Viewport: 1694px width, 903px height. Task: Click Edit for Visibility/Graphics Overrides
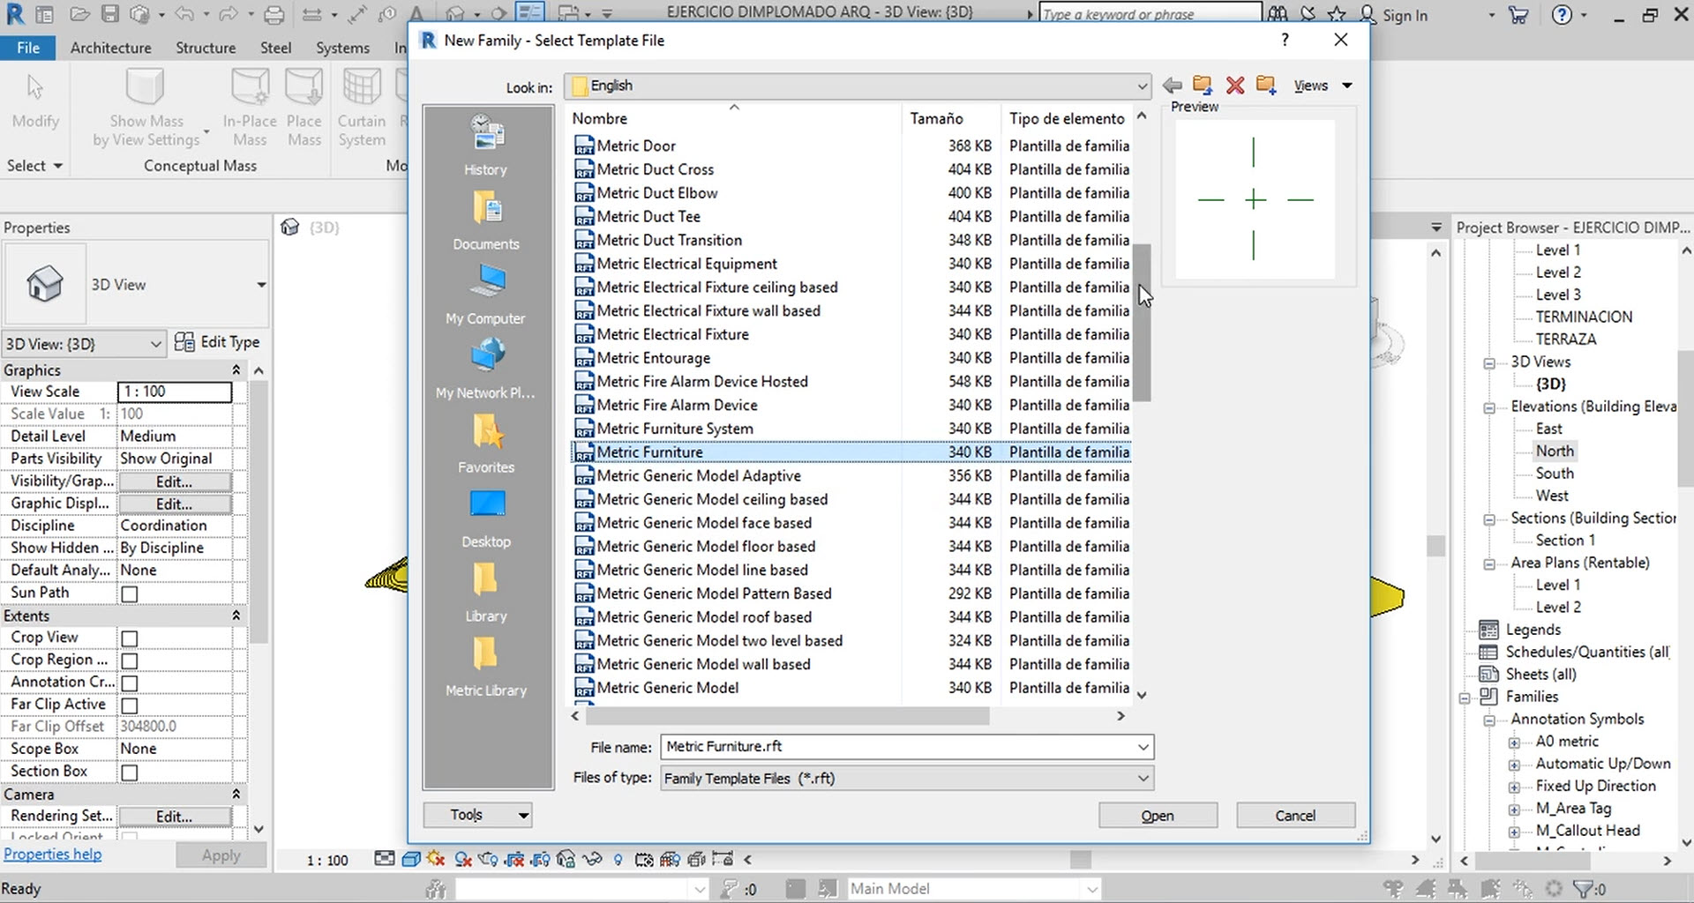[175, 482]
